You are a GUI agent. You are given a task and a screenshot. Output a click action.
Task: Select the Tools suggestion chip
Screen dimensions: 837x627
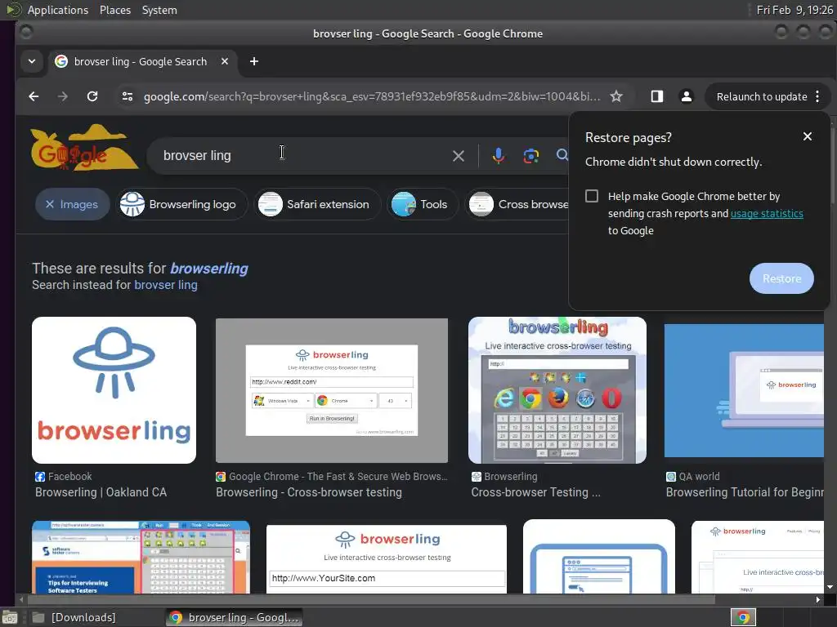[423, 204]
